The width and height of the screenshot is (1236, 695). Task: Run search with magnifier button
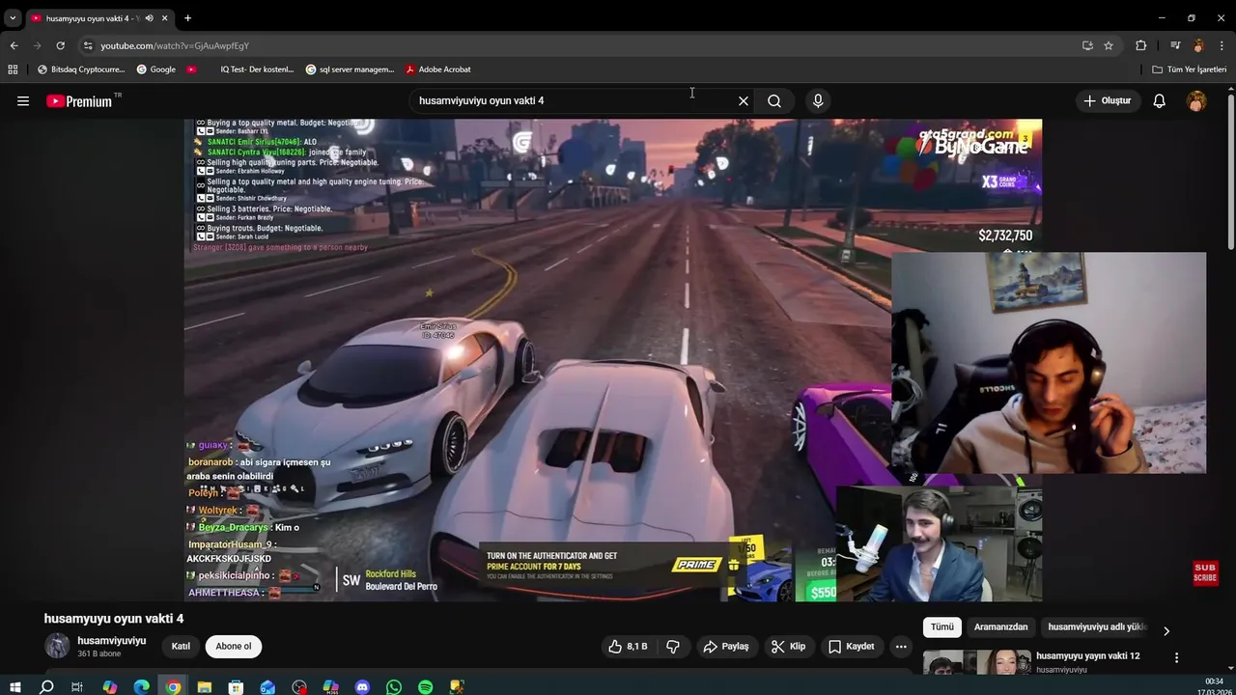(x=774, y=100)
